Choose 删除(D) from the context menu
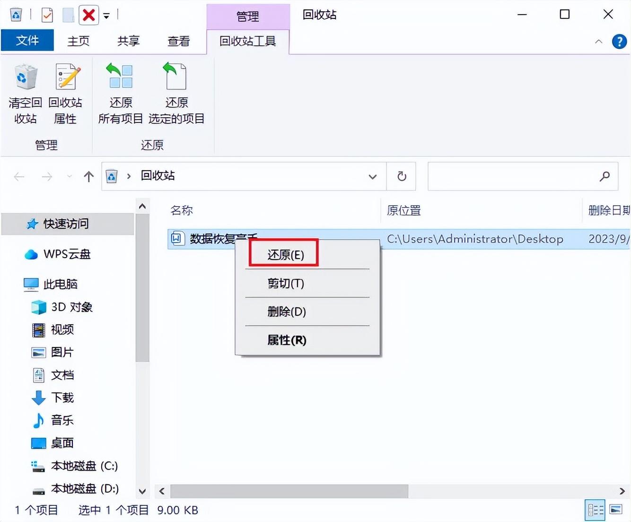This screenshot has height=522, width=631. pyautogui.click(x=287, y=312)
